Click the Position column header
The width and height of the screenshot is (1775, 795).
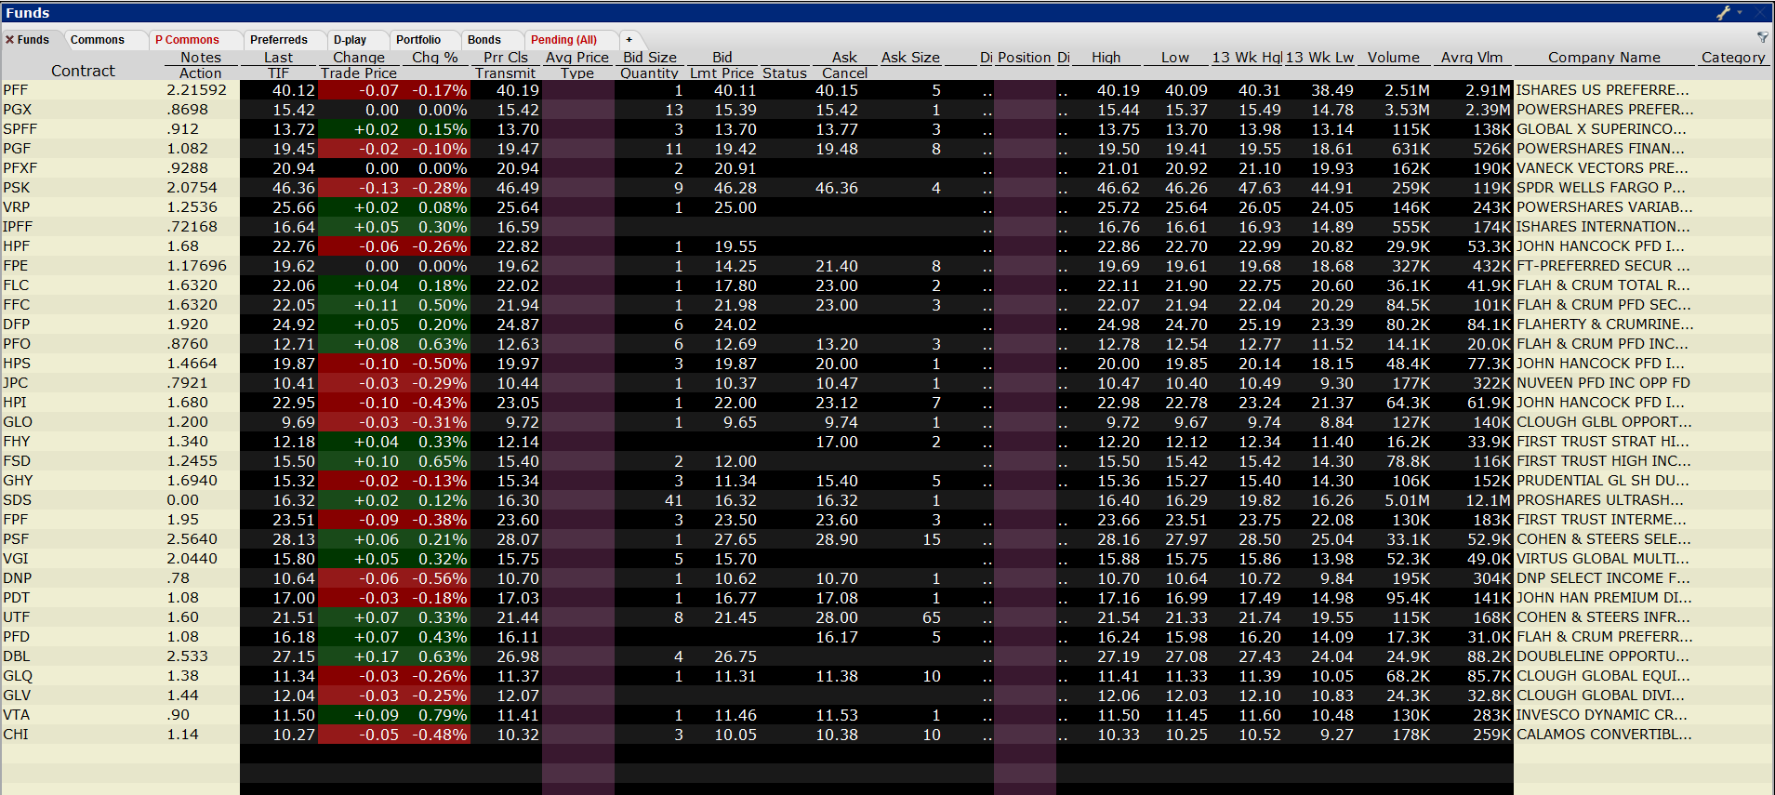coord(1024,58)
